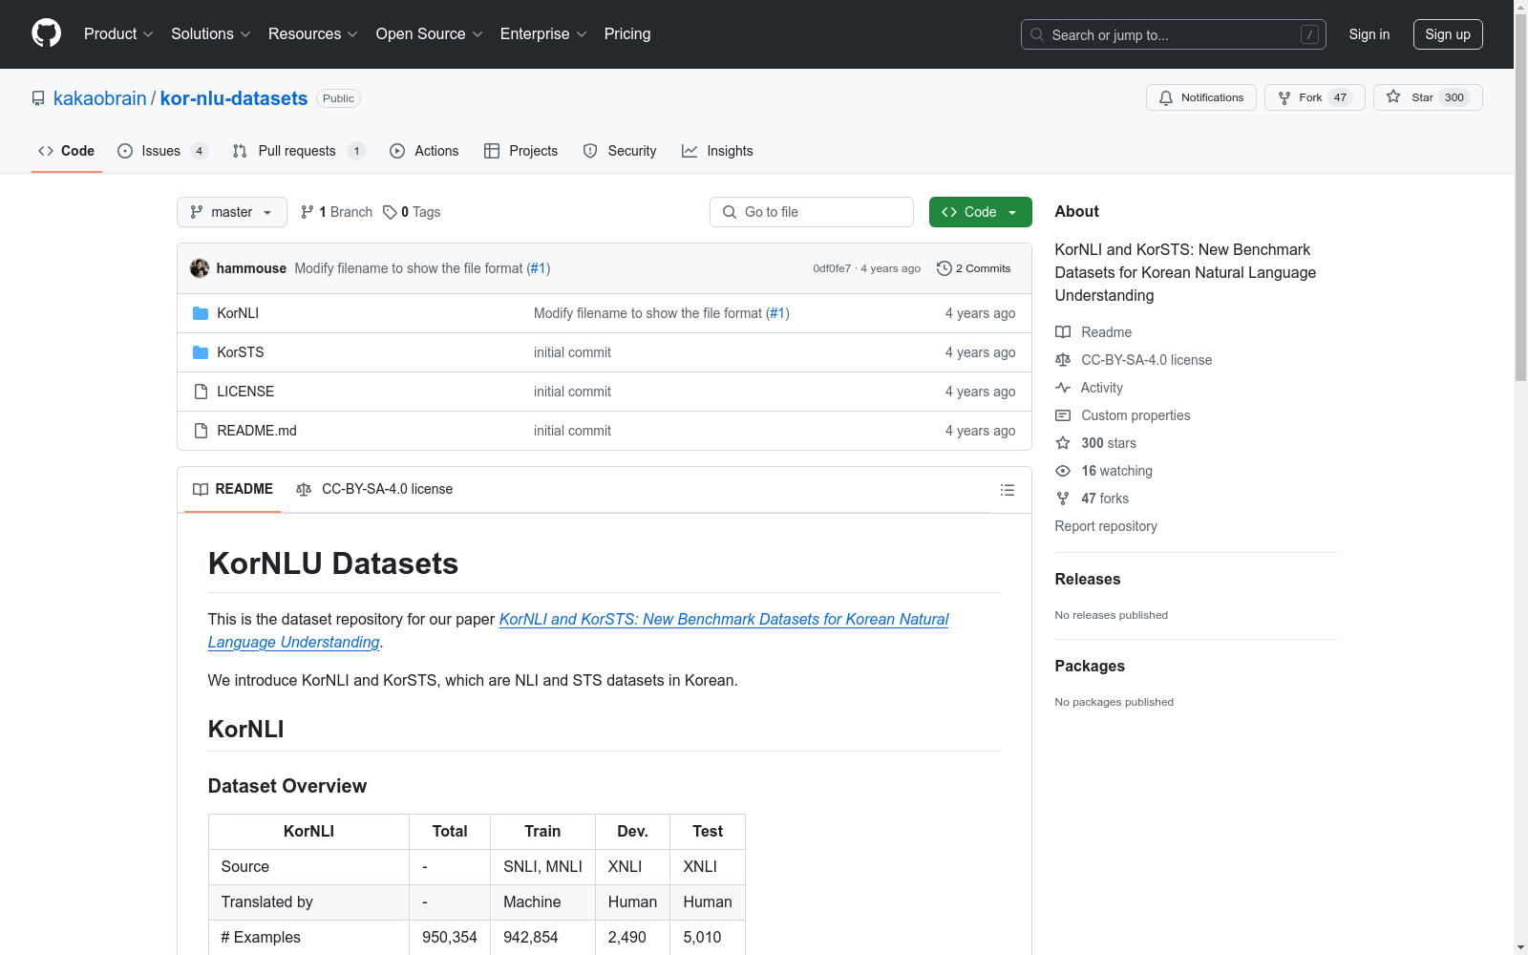Open the master branch selector
The image size is (1528, 955).
coord(232,212)
